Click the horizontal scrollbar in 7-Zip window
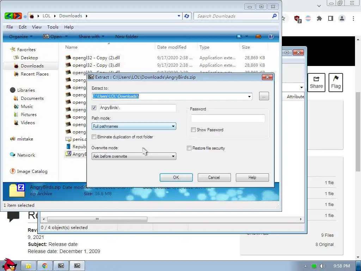361x271 pixels. [97, 219]
